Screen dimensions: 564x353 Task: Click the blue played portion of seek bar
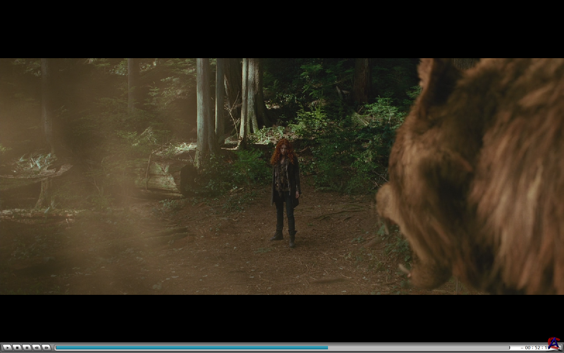pos(191,348)
